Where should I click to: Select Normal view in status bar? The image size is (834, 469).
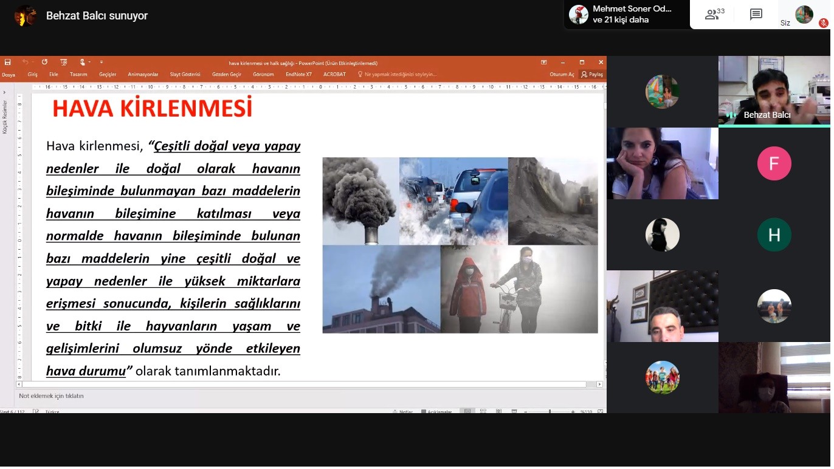pyautogui.click(x=467, y=411)
